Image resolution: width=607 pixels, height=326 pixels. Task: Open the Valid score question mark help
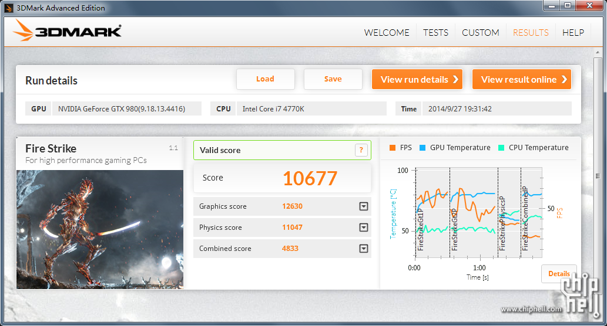tap(361, 150)
